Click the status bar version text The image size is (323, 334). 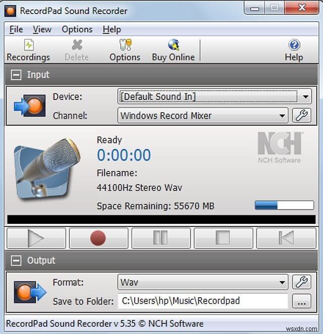(x=104, y=324)
